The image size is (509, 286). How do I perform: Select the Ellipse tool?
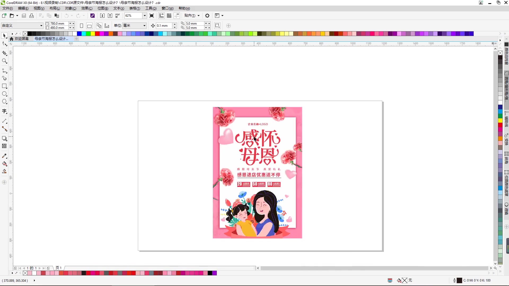pyautogui.click(x=4, y=94)
